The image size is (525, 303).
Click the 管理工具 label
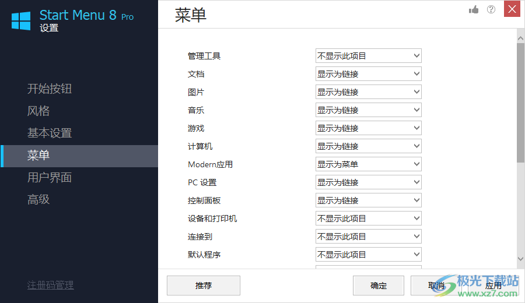point(204,56)
